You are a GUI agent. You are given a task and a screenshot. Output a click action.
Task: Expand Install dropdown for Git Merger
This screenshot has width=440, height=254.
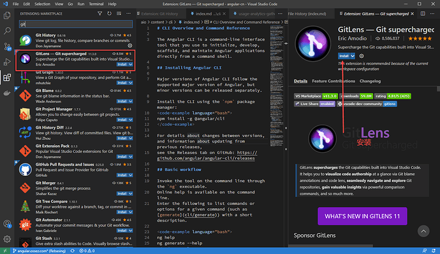131,194
